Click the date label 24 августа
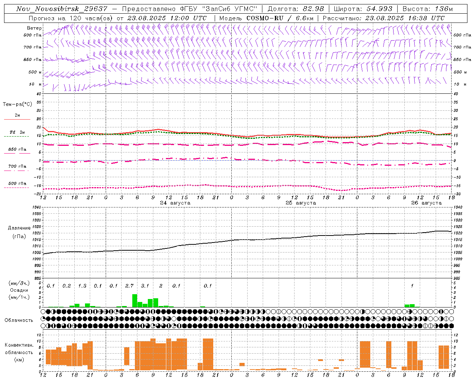473x378 pixels. (175, 203)
